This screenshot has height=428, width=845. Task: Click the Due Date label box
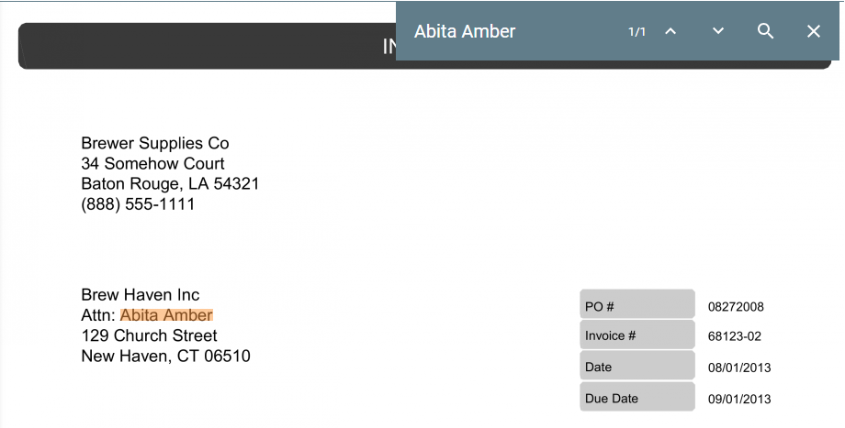[x=637, y=399]
